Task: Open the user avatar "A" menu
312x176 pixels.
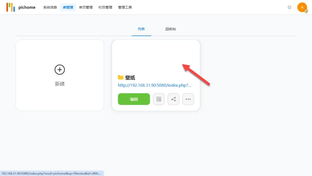Action: (x=302, y=7)
